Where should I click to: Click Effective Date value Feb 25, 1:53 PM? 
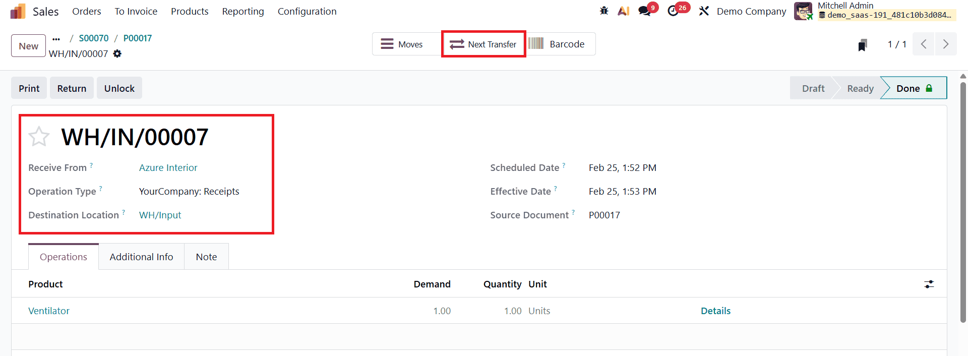pos(623,191)
